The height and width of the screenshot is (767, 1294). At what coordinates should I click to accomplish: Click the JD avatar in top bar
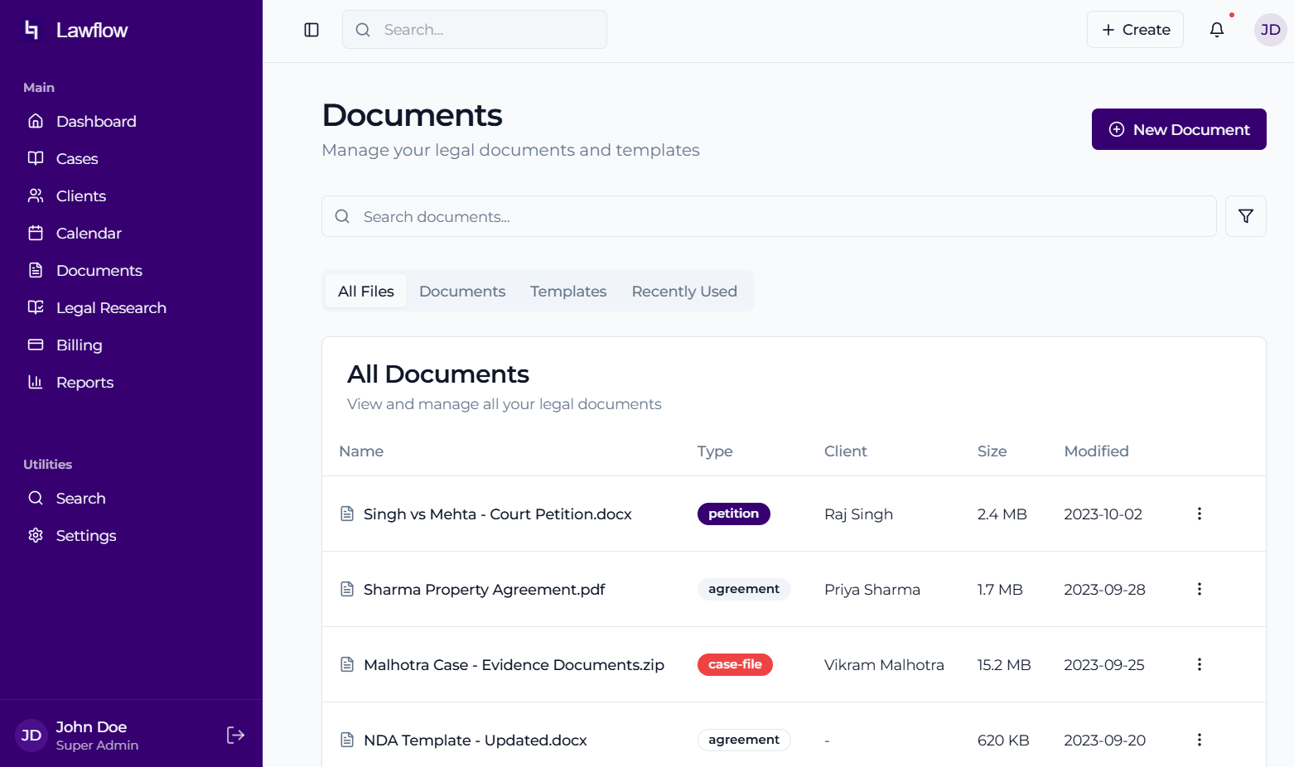[1269, 30]
